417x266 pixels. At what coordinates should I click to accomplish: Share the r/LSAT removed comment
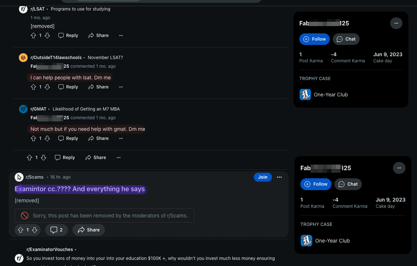pos(98,36)
